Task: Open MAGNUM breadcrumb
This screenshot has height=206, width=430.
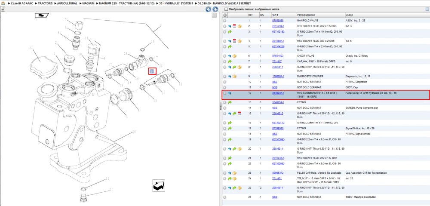Action: click(88, 3)
